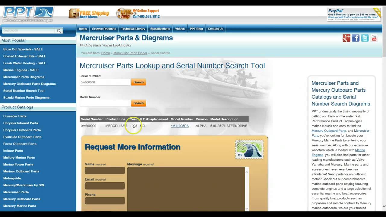This screenshot has width=386, height=217.
Task: Open Marine Power Parts catalog
Action: click(18, 165)
